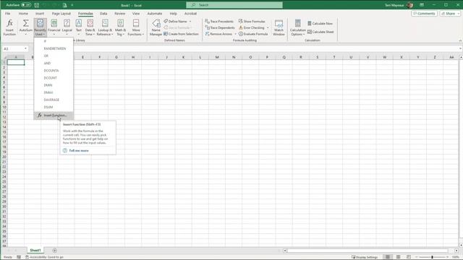
Task: Select the AND function from the list
Action: 54,63
